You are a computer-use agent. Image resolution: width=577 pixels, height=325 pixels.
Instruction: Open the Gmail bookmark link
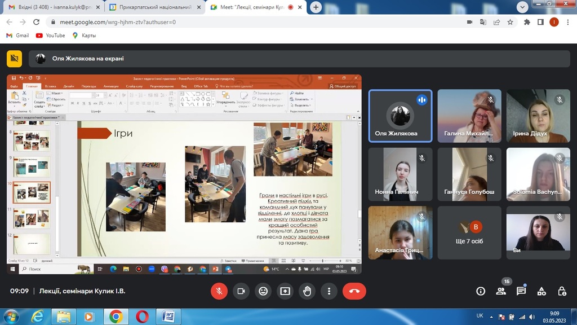coord(17,36)
